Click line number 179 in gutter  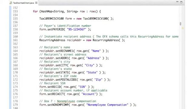click(15, 105)
